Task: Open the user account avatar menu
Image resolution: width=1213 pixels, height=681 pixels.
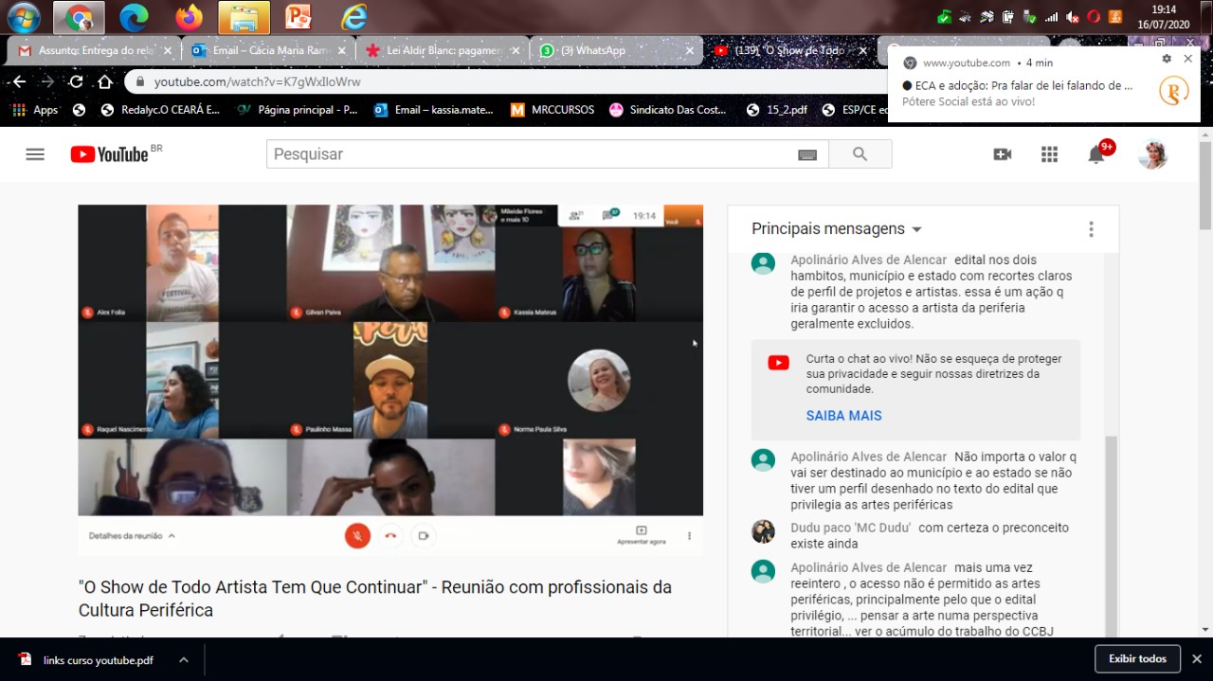Action: click(x=1152, y=154)
